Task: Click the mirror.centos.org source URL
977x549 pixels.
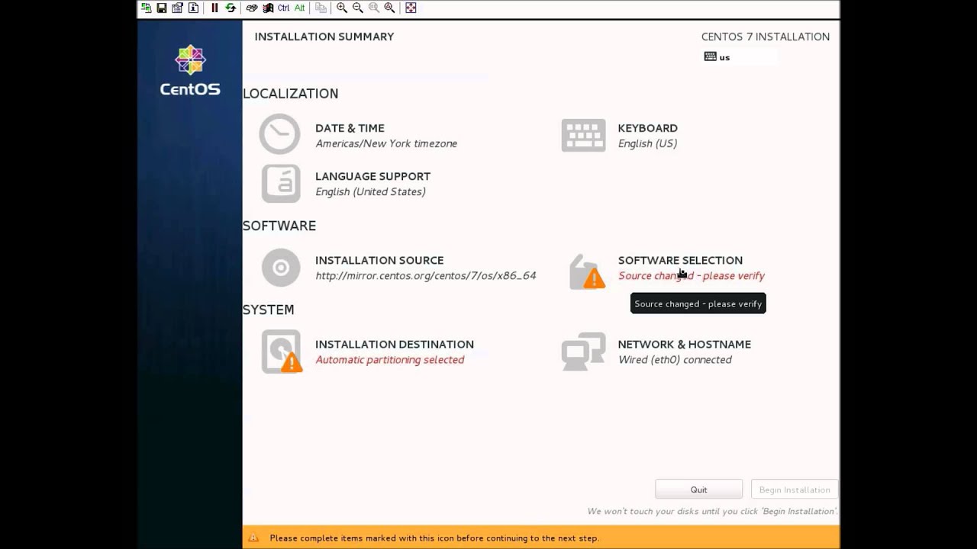Action: [x=426, y=275]
